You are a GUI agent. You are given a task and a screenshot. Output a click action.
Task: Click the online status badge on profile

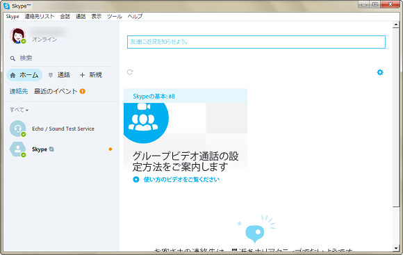tap(24, 41)
